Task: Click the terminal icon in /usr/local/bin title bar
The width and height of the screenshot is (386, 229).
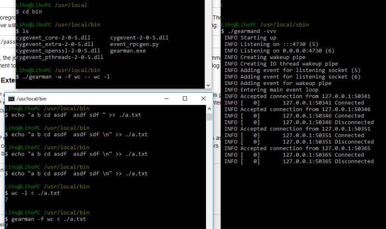Action: pyautogui.click(x=11, y=99)
